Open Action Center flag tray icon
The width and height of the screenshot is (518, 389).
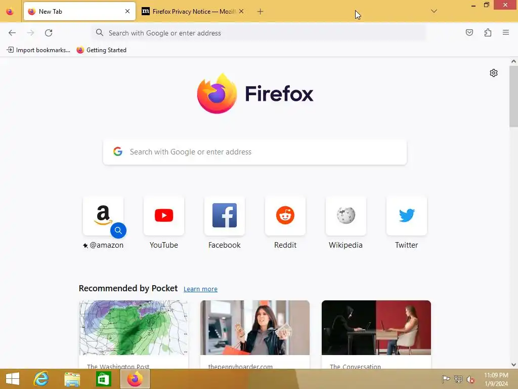click(x=446, y=379)
